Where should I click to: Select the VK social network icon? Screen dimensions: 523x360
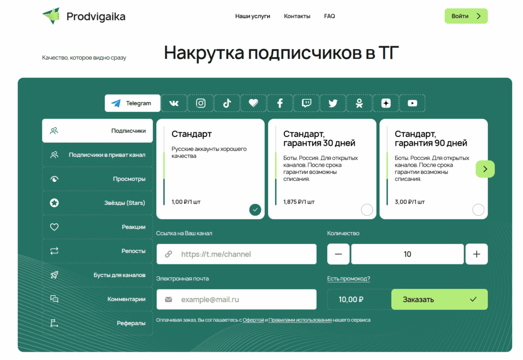coord(174,103)
